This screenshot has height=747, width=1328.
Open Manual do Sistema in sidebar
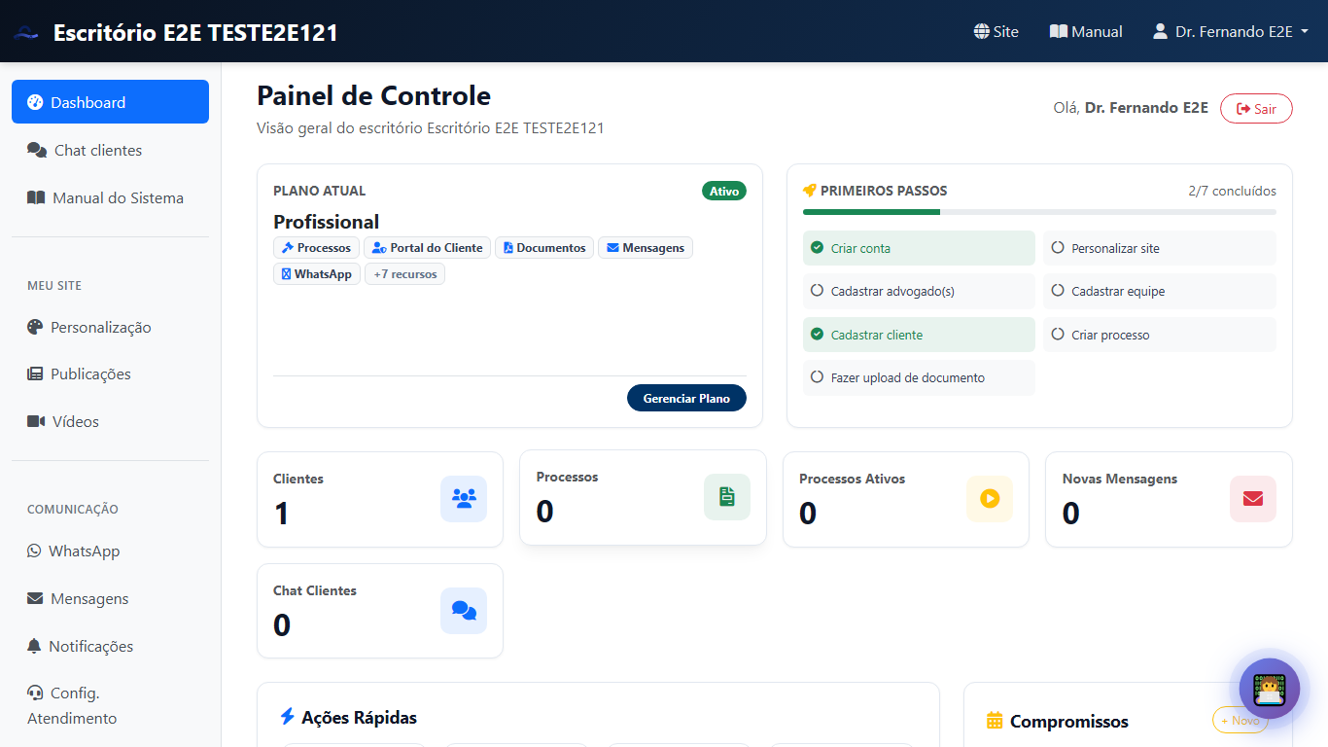(x=110, y=197)
